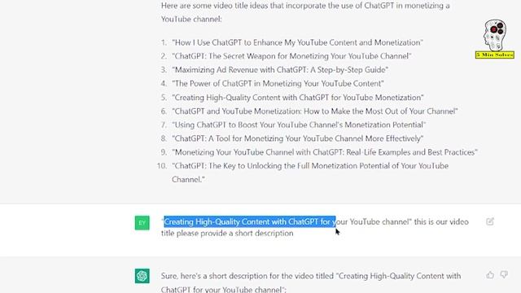Click list item "Creating High-Quality Content with ChatGPT for YouTube Monetization"
The image size is (521, 293).
298,98
